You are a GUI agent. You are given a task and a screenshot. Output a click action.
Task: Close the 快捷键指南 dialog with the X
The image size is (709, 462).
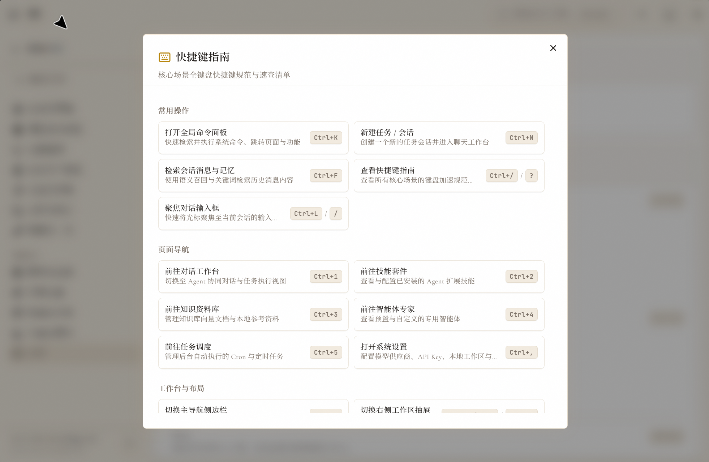point(553,48)
